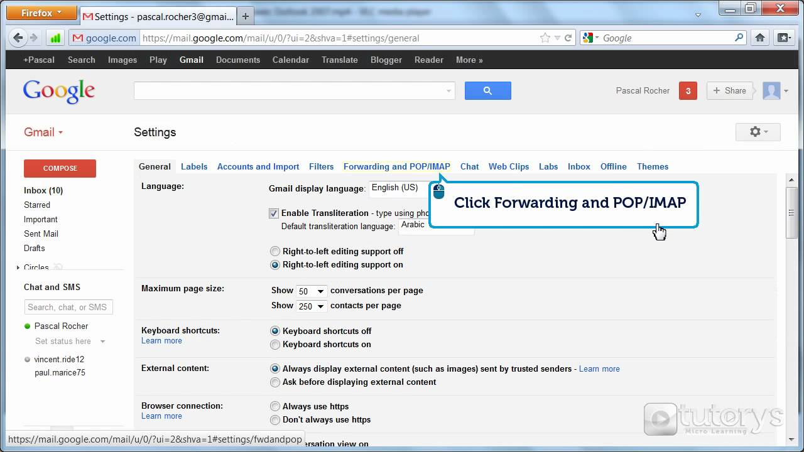The height and width of the screenshot is (452, 804).
Task: Open the More » menu in Google bar
Action: click(469, 60)
